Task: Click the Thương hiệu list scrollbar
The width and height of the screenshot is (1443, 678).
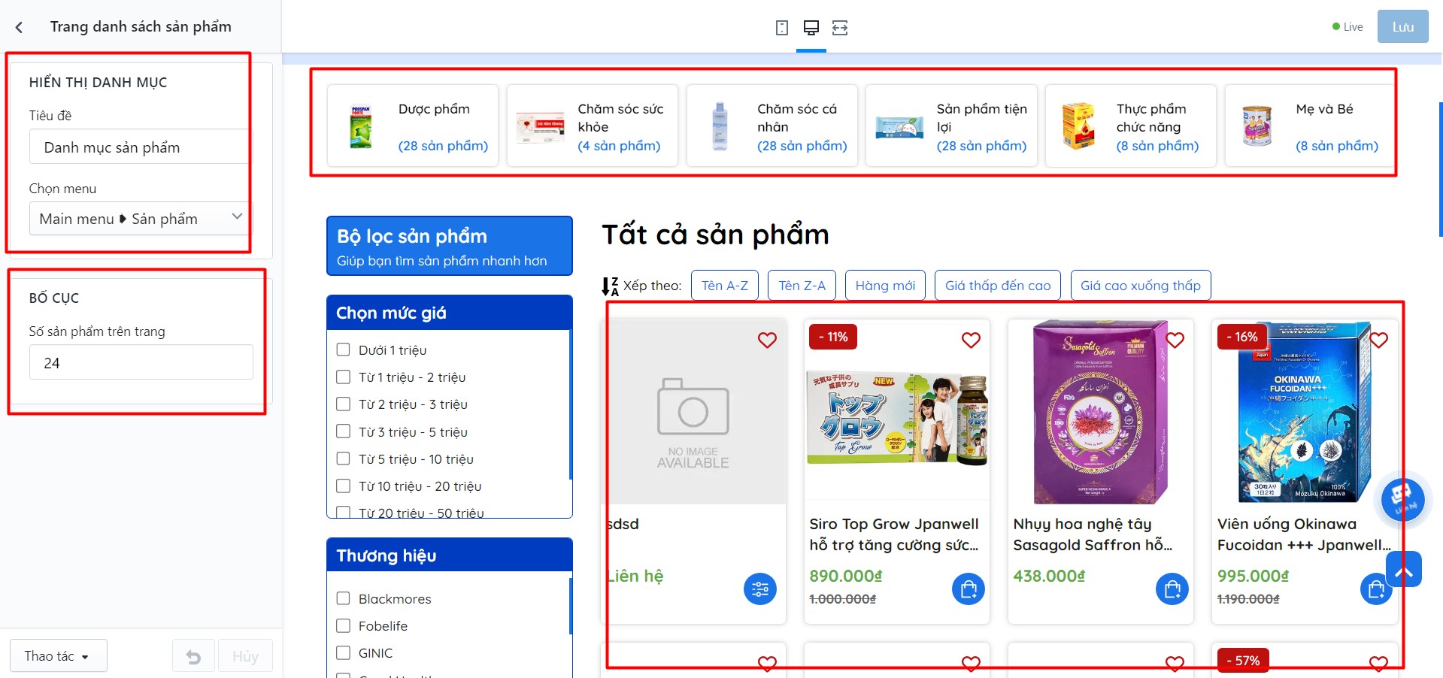Action: click(x=571, y=605)
